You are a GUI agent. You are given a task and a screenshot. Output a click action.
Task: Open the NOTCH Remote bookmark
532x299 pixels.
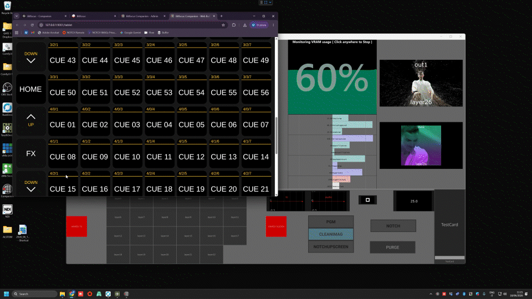(73, 33)
